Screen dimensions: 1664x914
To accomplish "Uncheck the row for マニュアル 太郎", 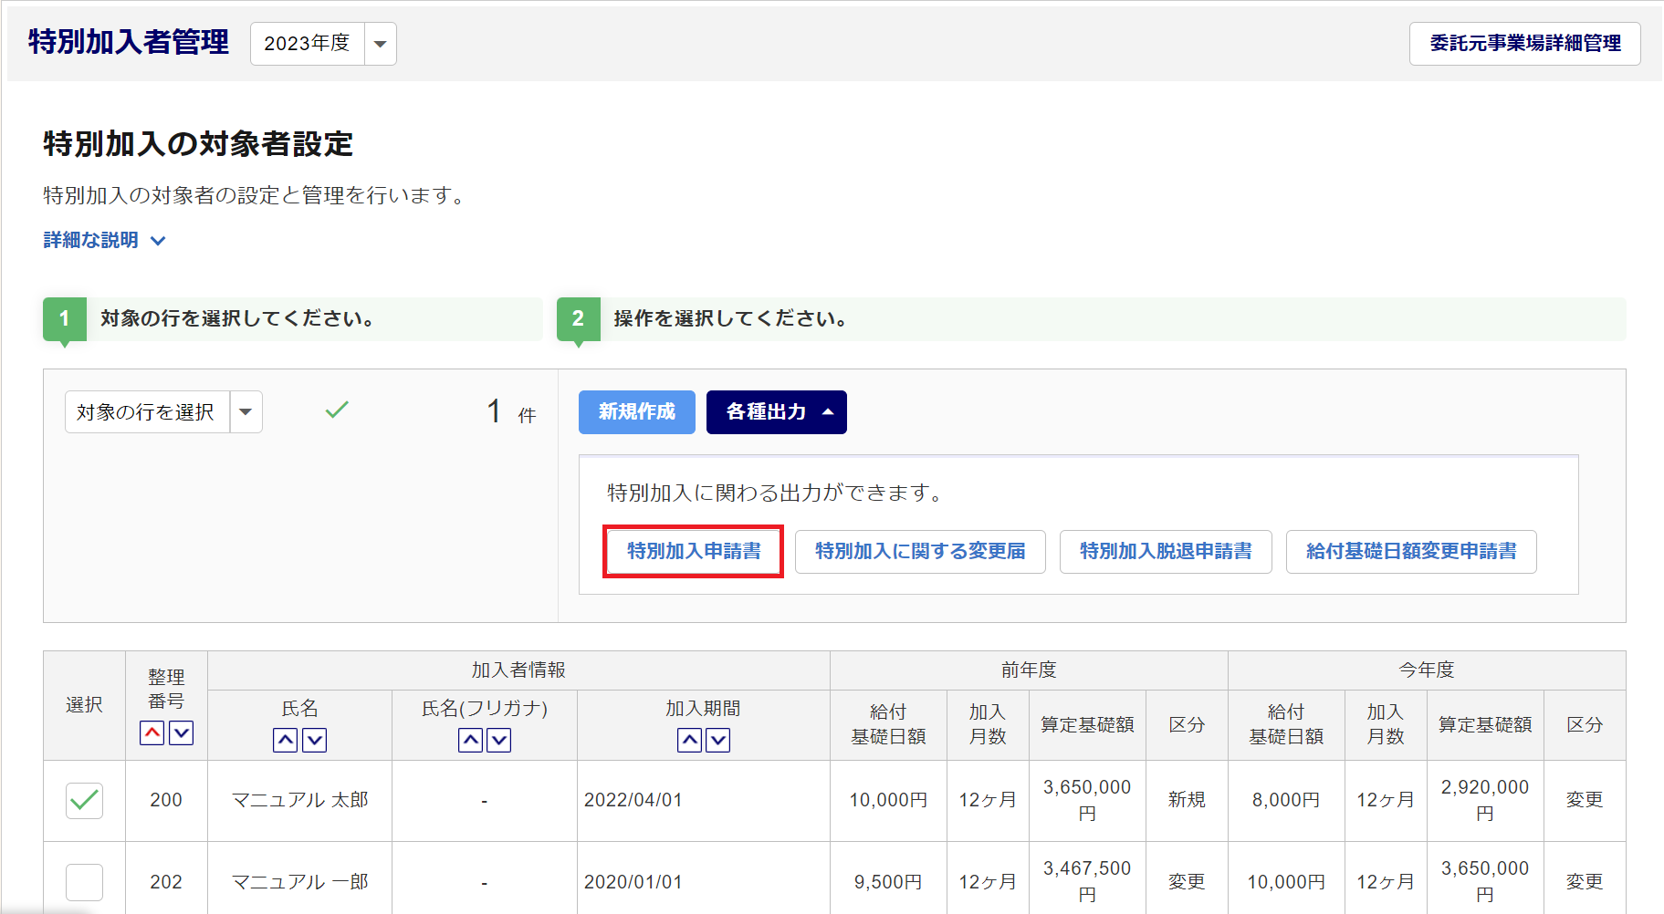I will pos(84,801).
